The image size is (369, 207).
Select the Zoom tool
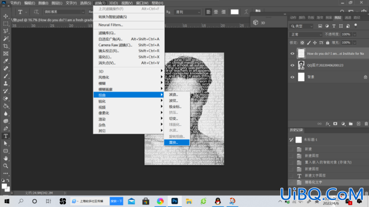coord(6,166)
